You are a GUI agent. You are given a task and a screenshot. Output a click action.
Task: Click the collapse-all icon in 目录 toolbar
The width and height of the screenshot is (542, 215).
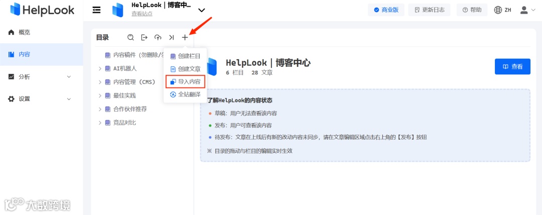coord(172,37)
